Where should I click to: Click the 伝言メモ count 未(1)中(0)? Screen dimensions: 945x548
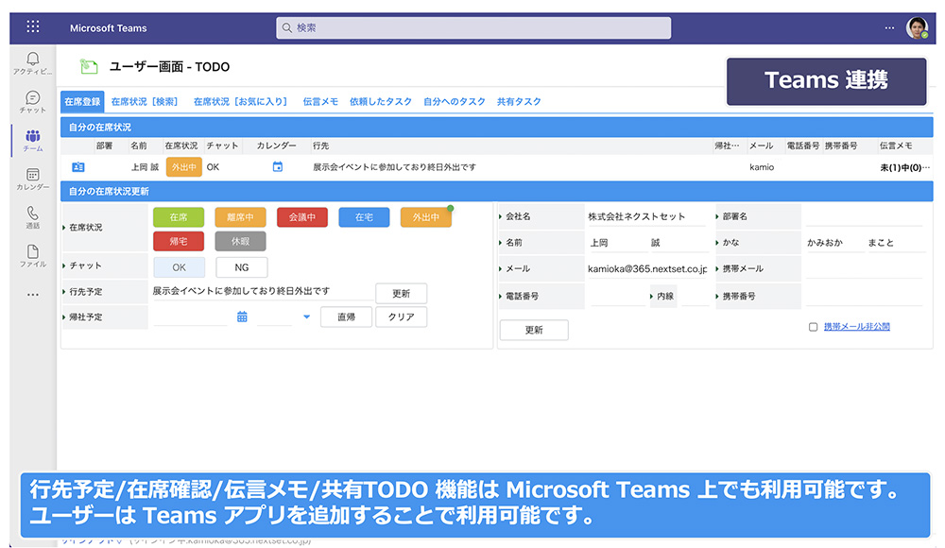904,167
